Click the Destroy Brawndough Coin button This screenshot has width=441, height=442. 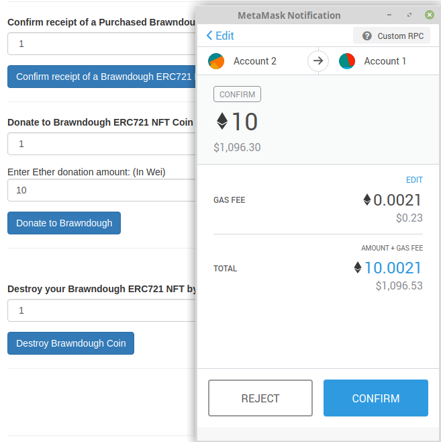pos(70,343)
